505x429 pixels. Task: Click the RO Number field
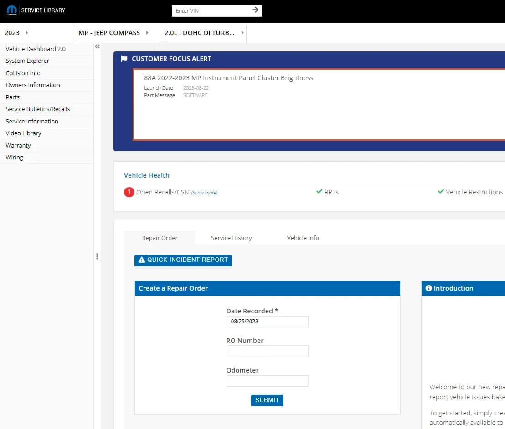(268, 351)
